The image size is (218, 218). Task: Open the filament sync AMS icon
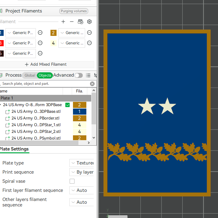pos(80,22)
